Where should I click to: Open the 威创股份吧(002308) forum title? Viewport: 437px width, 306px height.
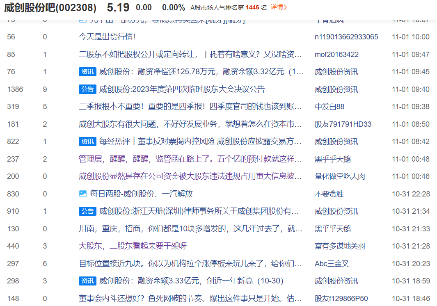(50, 7)
